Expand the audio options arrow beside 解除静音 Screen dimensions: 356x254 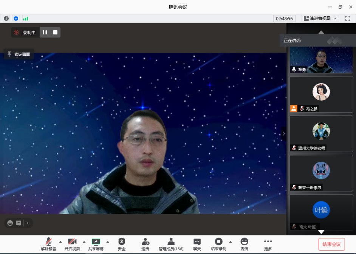(x=60, y=242)
